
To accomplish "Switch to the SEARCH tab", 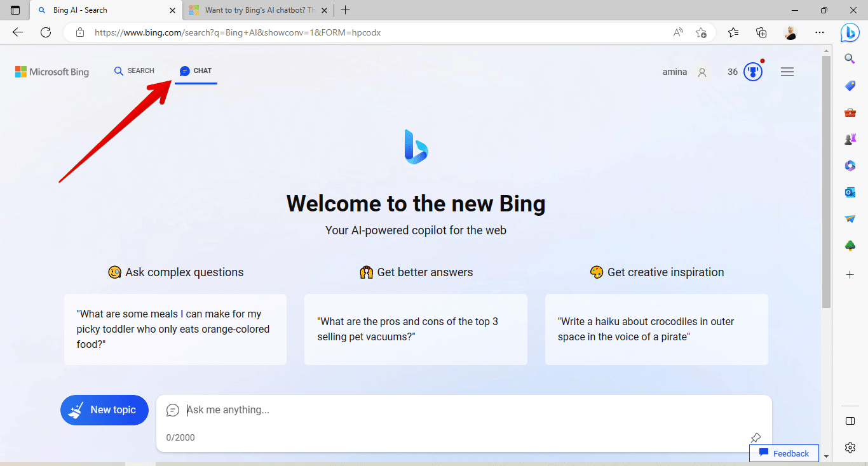I will click(x=134, y=71).
